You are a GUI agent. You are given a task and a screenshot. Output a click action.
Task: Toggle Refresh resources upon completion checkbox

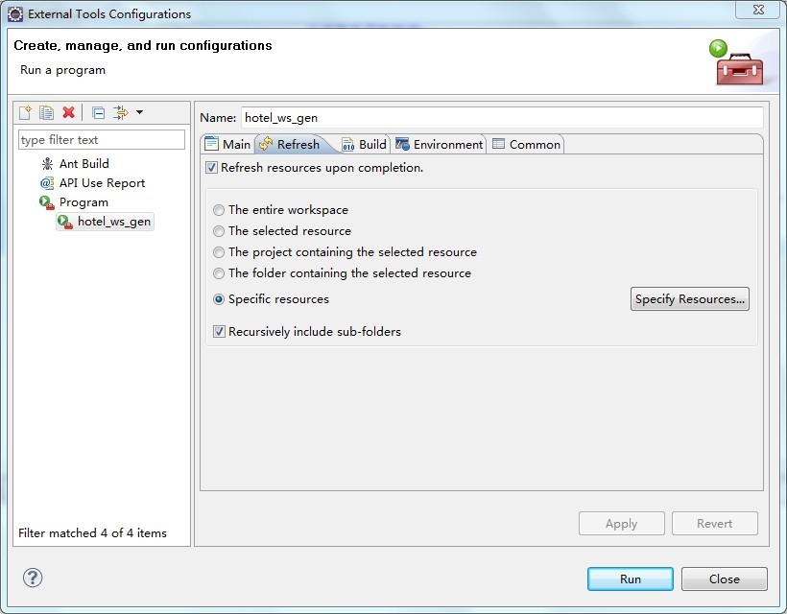(211, 168)
